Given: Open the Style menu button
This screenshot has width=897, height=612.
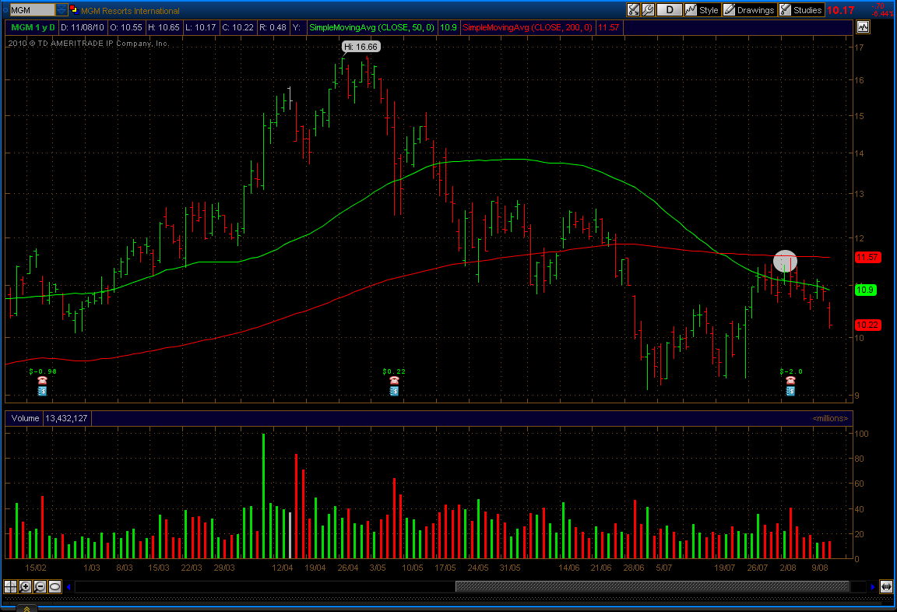Looking at the screenshot, I should tap(702, 9).
